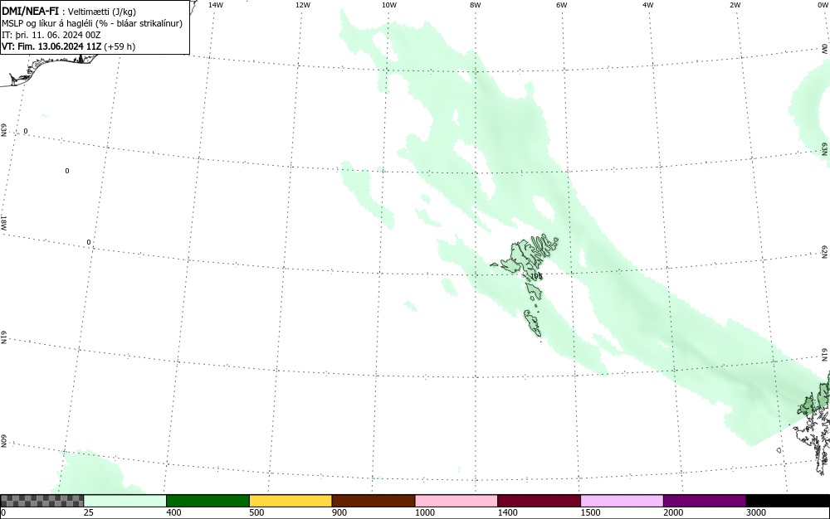
Task: Click the "4W" longitude label
Action: [648, 5]
